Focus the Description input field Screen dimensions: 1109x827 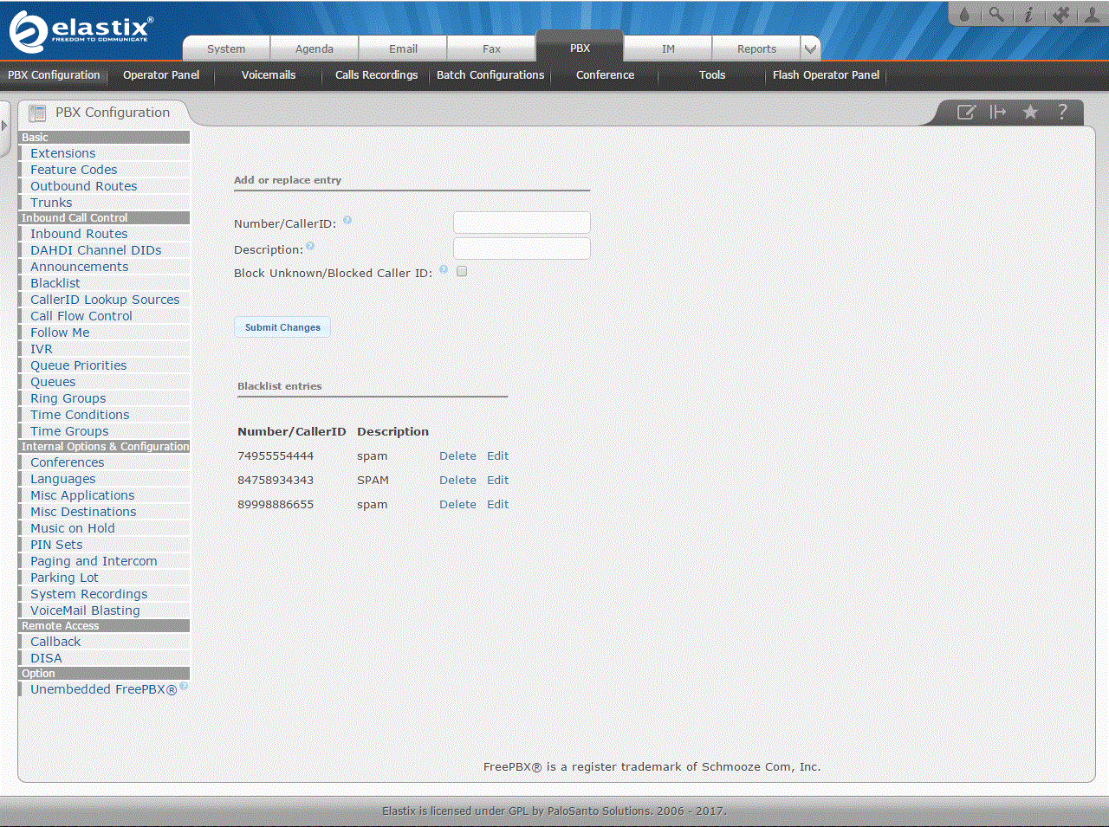[x=522, y=249]
